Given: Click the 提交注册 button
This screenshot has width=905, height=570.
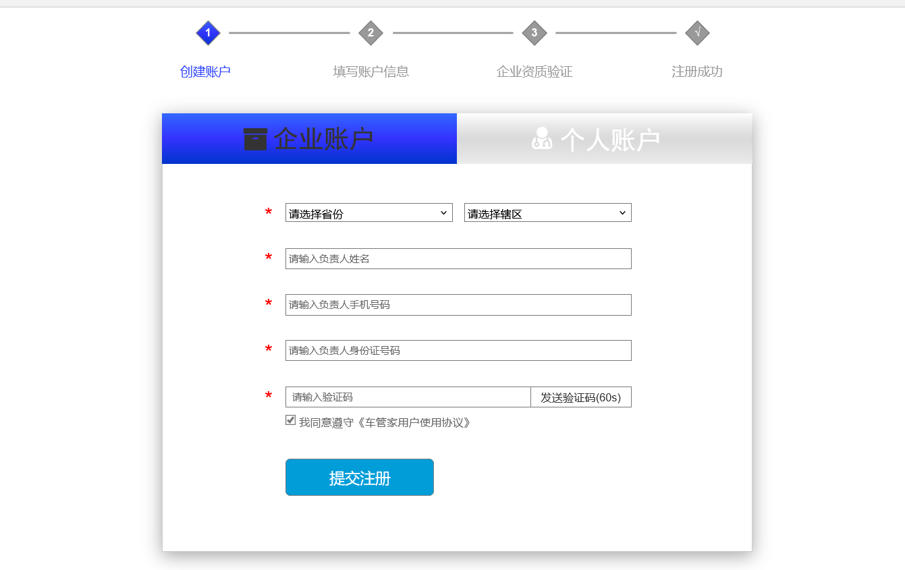Looking at the screenshot, I should coord(359,477).
